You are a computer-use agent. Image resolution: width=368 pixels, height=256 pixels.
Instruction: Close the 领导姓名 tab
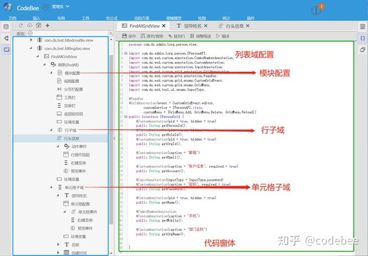206,26
